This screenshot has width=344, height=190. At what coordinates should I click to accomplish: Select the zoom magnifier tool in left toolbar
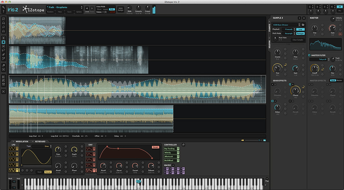3,27
